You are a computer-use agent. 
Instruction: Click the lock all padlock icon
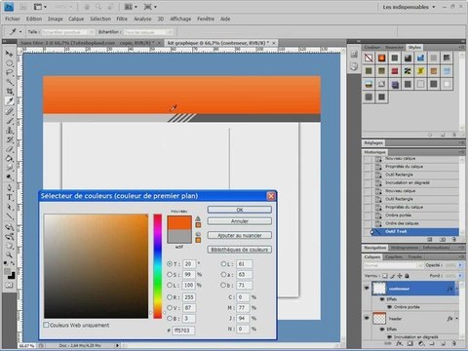tap(407, 276)
